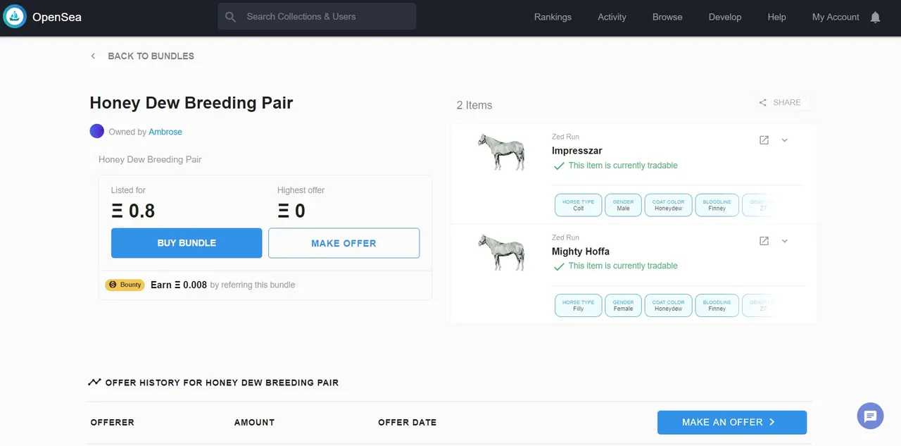901x446 pixels.
Task: Click the offer history trend icon
Action: point(94,383)
